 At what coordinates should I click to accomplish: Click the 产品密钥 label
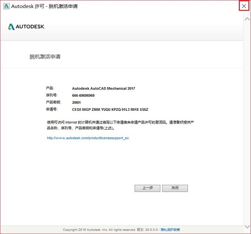pyautogui.click(x=53, y=102)
